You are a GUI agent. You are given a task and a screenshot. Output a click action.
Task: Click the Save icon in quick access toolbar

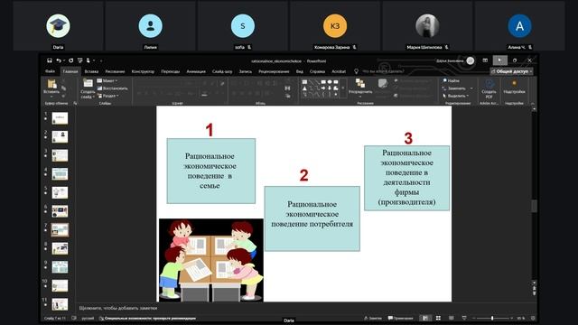(x=50, y=60)
